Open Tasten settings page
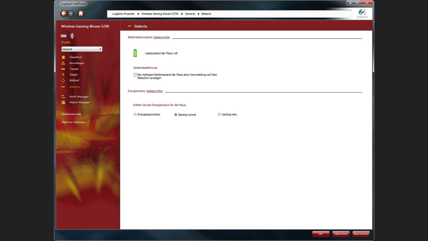The image size is (428, 241). point(74,69)
